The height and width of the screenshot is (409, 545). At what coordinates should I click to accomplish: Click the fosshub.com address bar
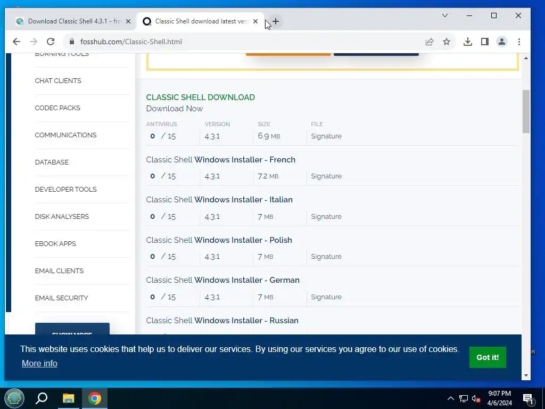[x=243, y=42]
